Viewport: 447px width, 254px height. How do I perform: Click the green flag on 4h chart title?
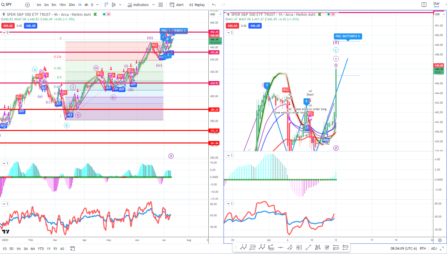(95, 14)
